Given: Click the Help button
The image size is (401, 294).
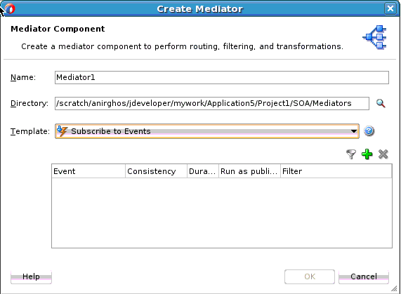Looking at the screenshot, I should (31, 276).
